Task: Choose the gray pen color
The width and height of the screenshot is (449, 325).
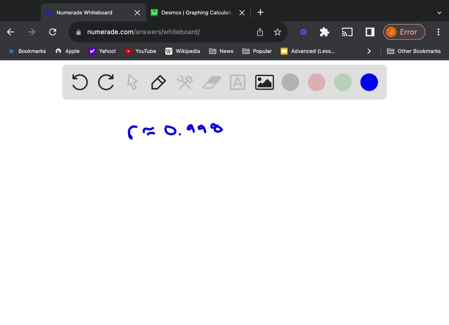Action: click(x=290, y=82)
